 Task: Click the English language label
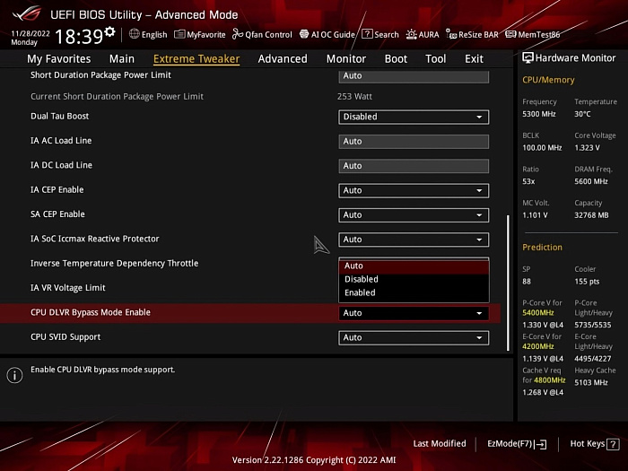[x=154, y=34]
